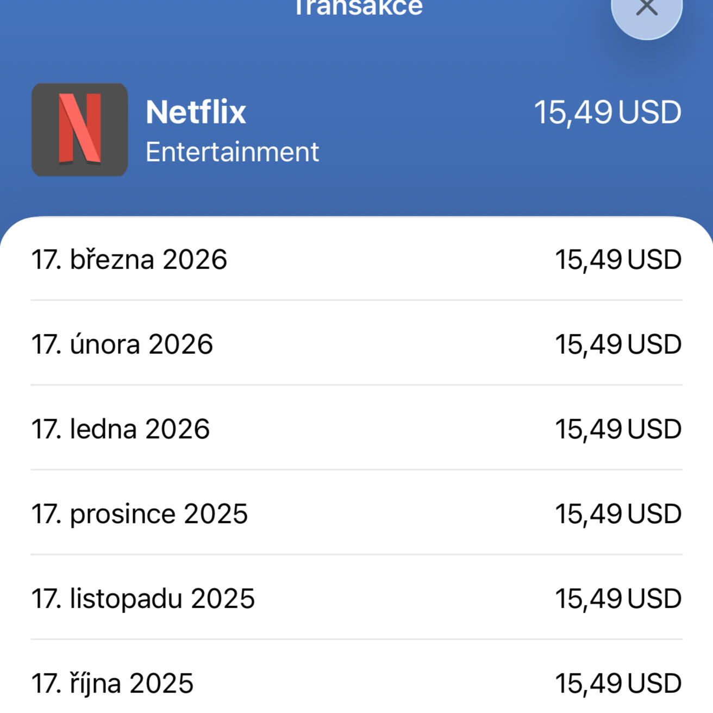Select the 17. října 2025 entry date
This screenshot has width=713, height=713.
tap(112, 683)
